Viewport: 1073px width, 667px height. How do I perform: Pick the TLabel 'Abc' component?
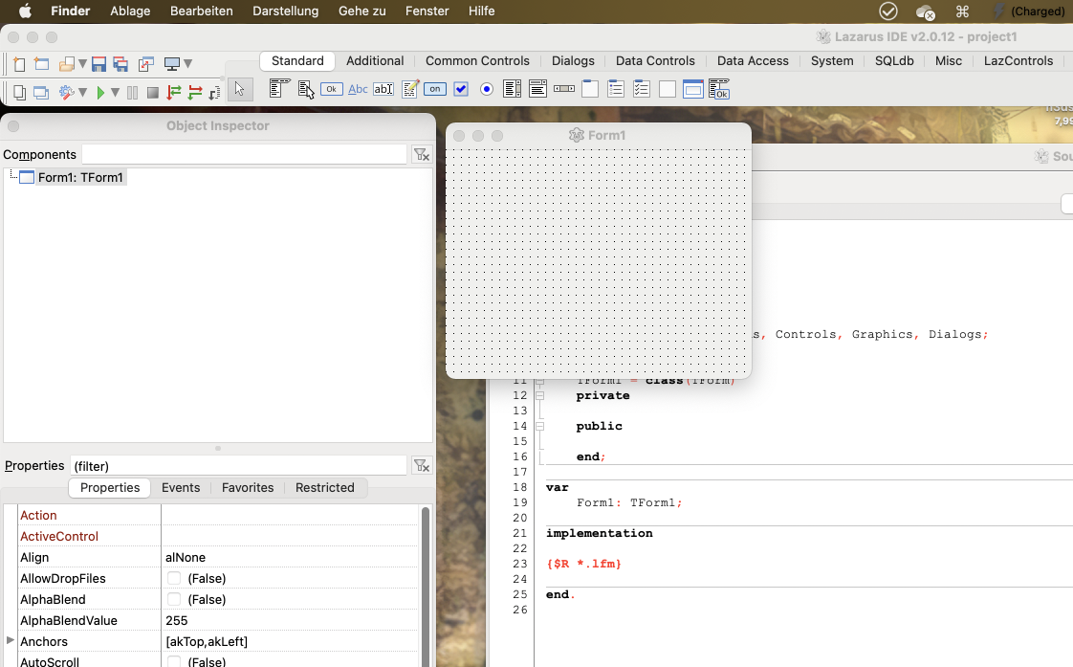tap(358, 89)
